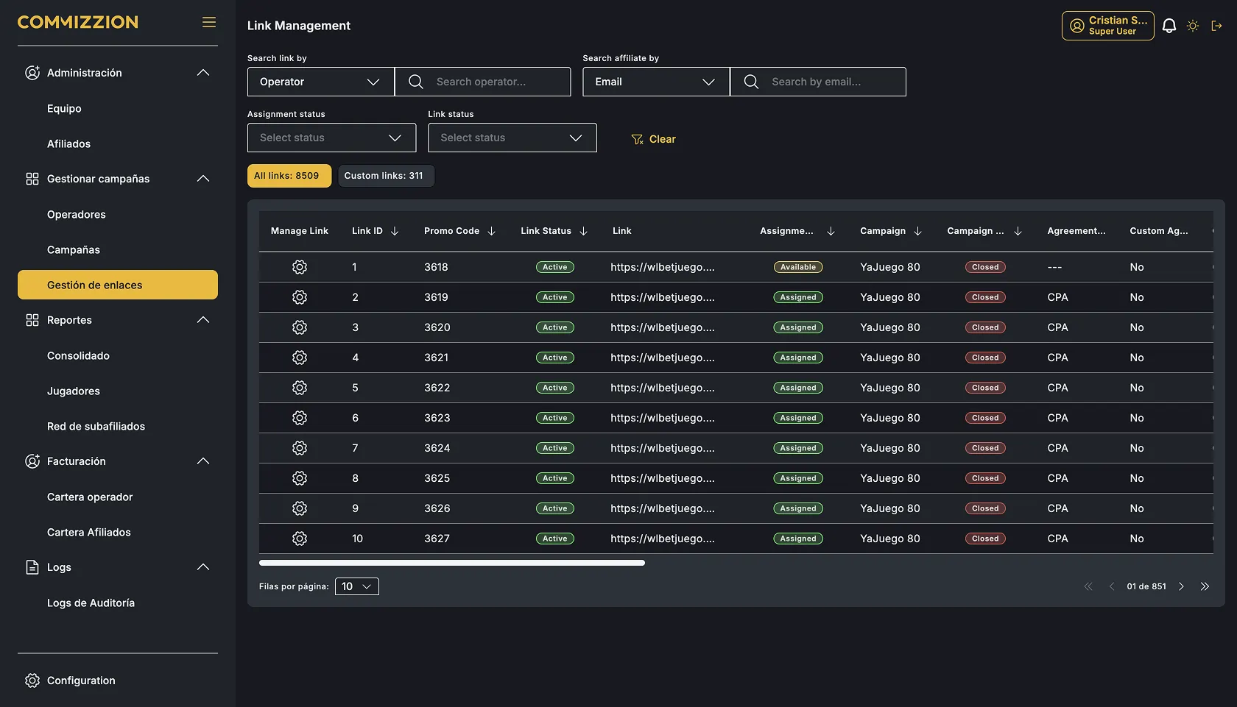Open manage link gear for promo code 3623

point(300,418)
